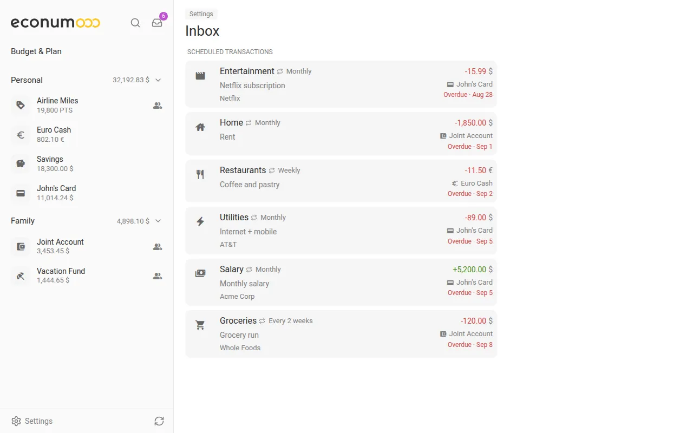693x433 pixels.
Task: Click the Whole Foods payee text
Action: coord(240,348)
